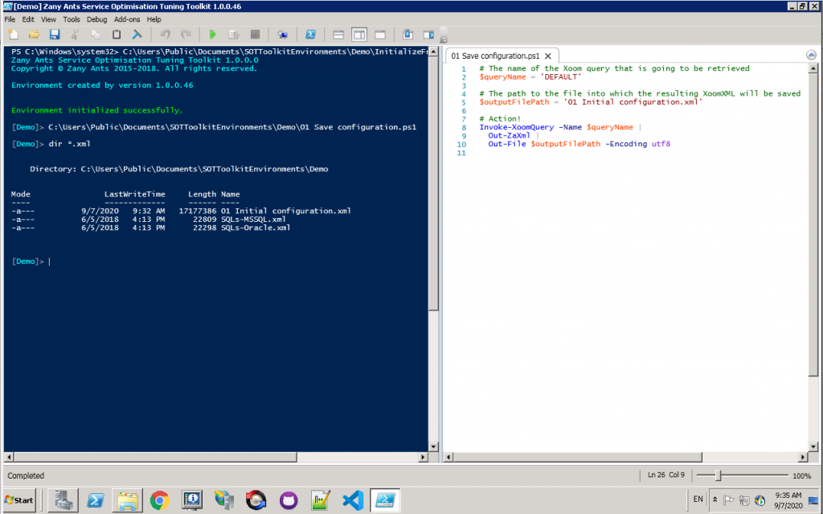Click SQLs-MSSQL.xml in directory listing
The height and width of the screenshot is (514, 823).
coord(253,219)
